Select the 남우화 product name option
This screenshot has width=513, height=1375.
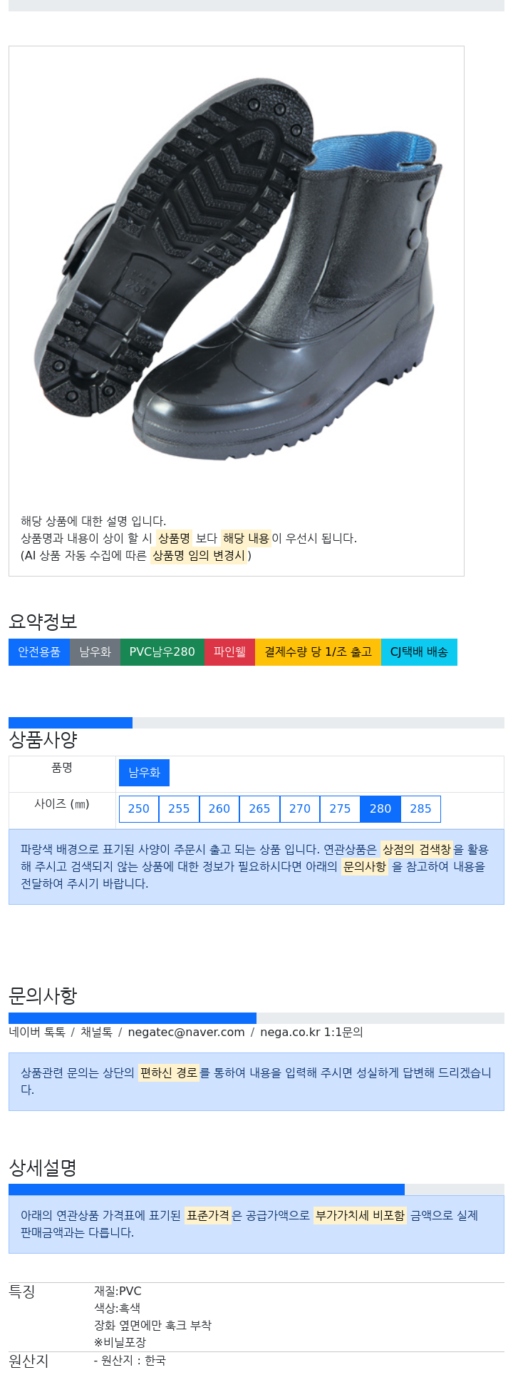coord(144,773)
